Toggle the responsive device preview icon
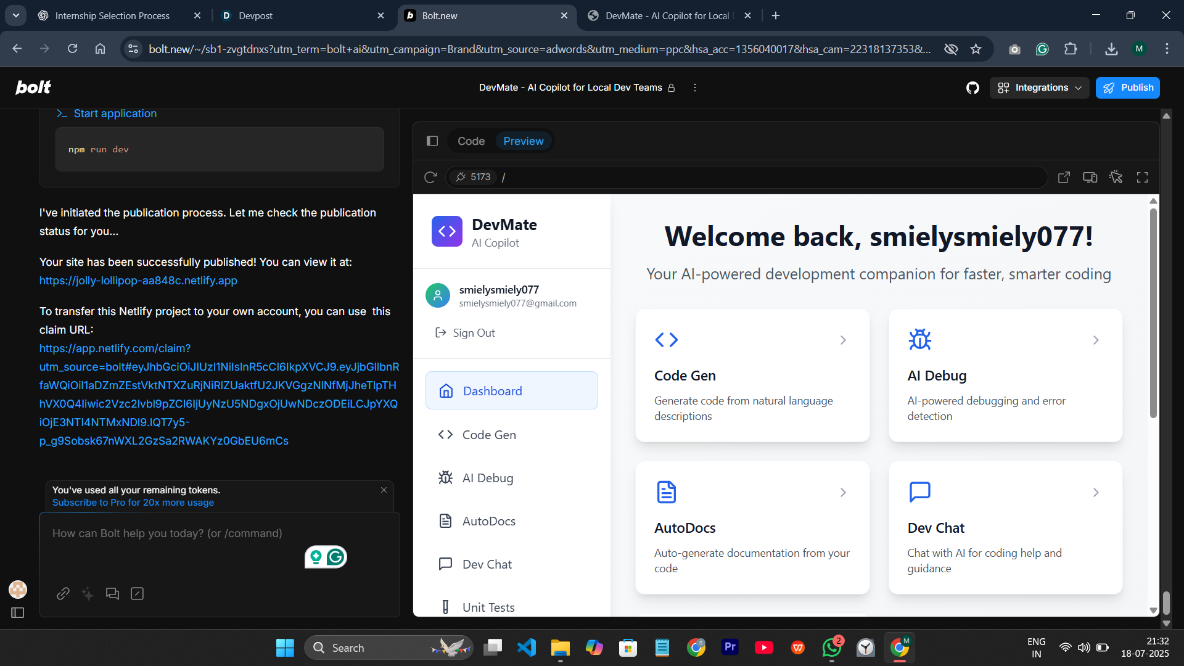The width and height of the screenshot is (1184, 666). tap(1090, 178)
